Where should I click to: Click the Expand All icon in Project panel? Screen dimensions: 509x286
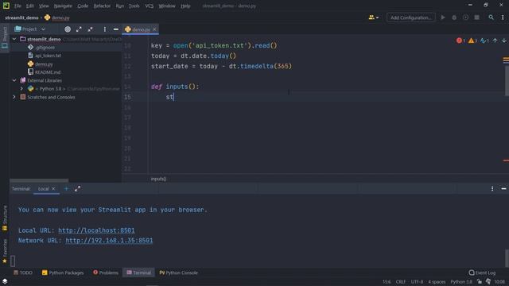(79, 29)
